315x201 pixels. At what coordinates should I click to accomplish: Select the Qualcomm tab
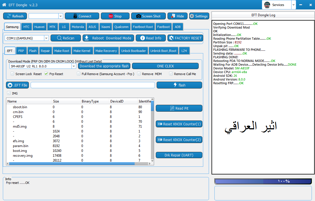pyautogui.click(x=121, y=27)
